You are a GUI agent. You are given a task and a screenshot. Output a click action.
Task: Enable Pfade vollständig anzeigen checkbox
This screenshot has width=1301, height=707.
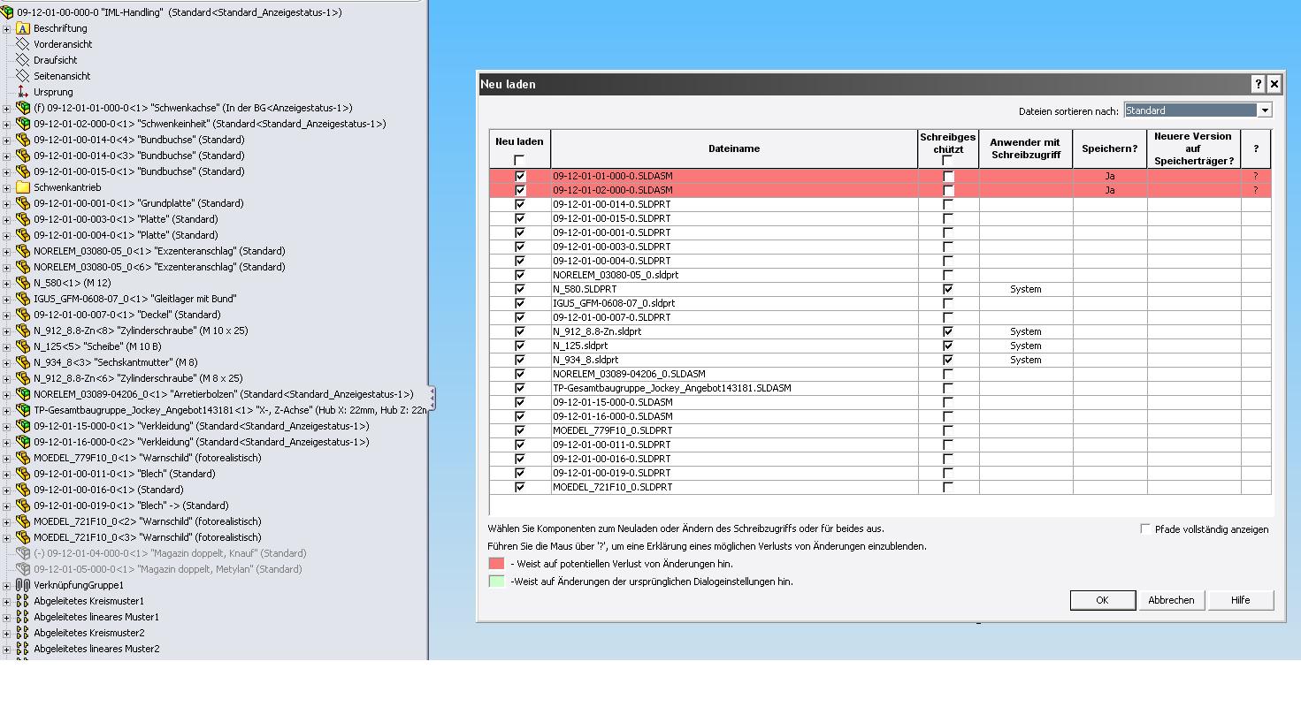[1145, 529]
